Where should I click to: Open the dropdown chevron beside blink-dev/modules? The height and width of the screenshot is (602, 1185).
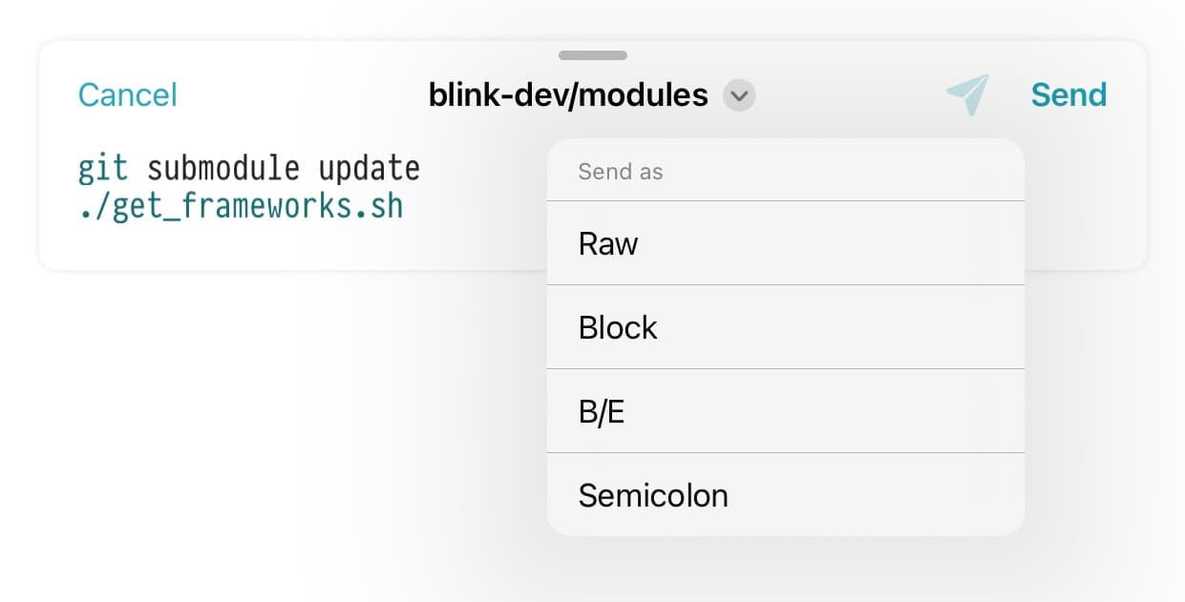[739, 95]
